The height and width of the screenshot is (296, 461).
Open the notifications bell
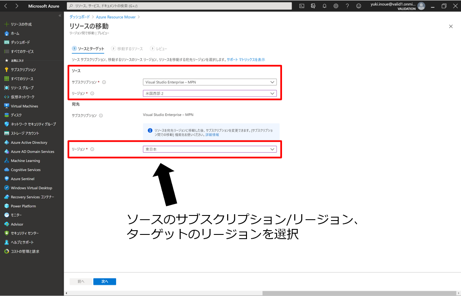tap(324, 6)
